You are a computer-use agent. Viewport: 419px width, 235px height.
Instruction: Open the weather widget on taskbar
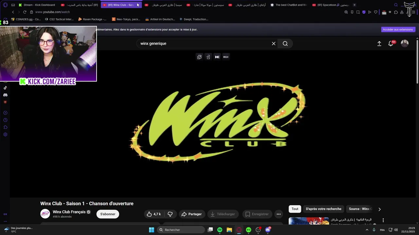tap(18, 230)
